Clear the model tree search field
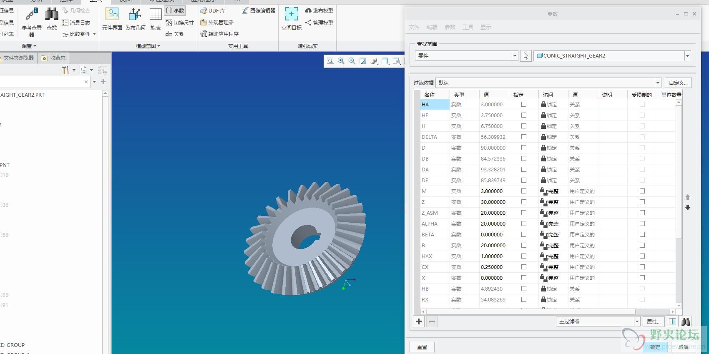The image size is (709, 354). tap(86, 82)
